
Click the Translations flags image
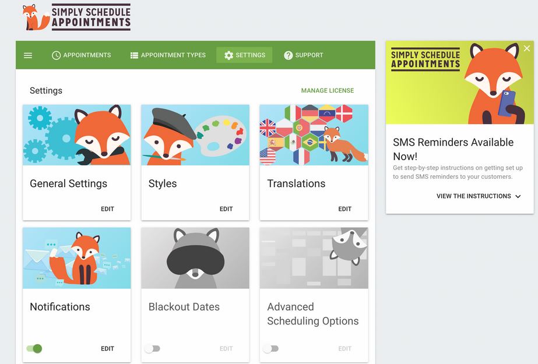tap(314, 135)
